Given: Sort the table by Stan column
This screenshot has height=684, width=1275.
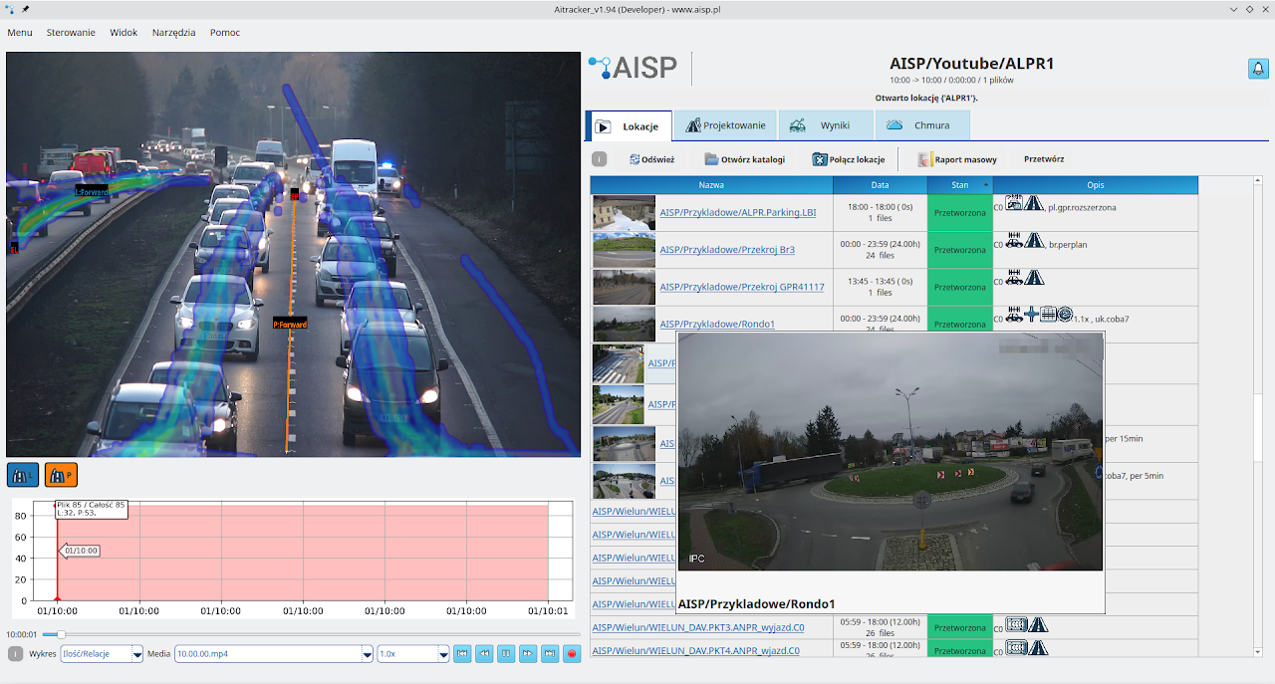Looking at the screenshot, I should 960,185.
